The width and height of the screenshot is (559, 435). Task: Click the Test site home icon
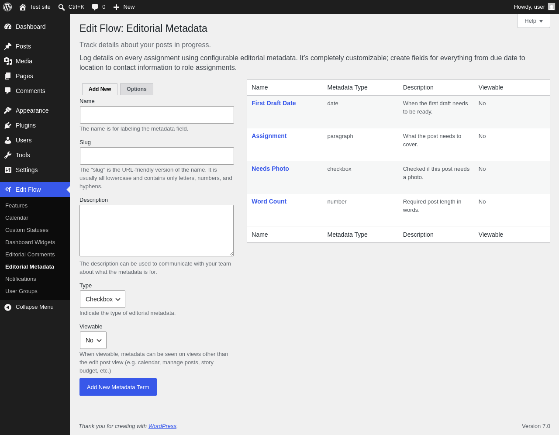pos(23,7)
